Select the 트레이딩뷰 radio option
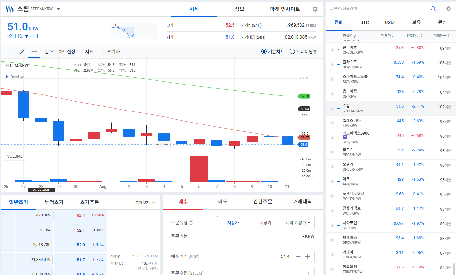 click(303, 51)
